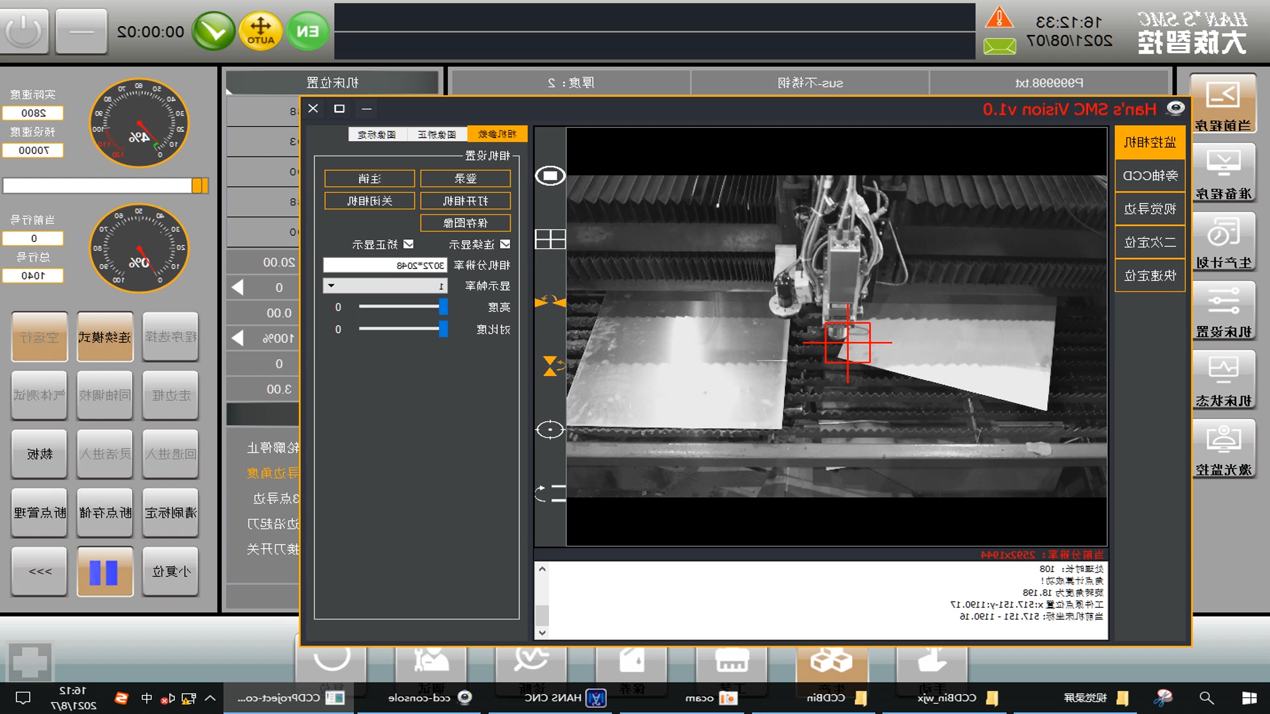Click the power button icon in top bar

coord(24,31)
